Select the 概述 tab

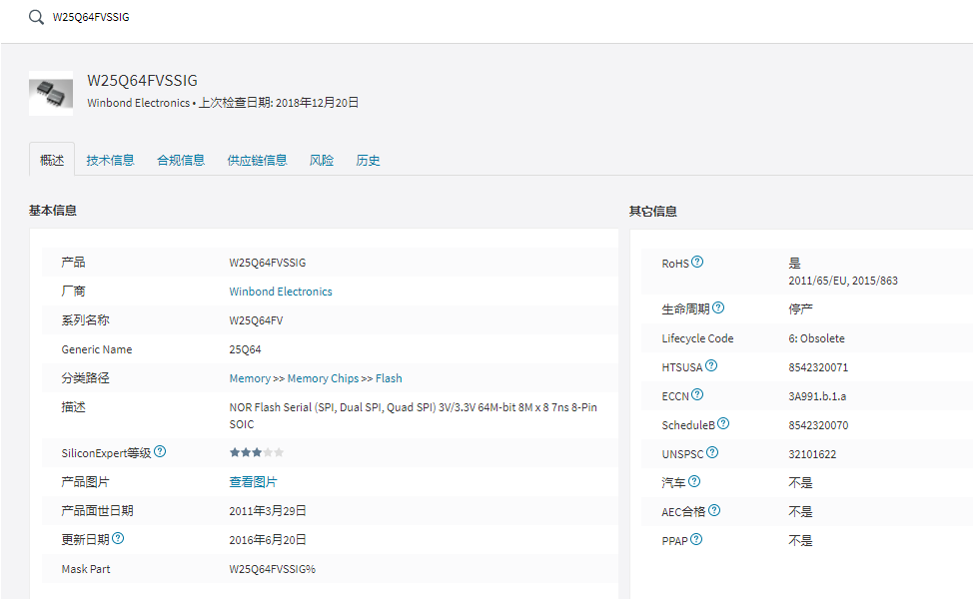52,160
